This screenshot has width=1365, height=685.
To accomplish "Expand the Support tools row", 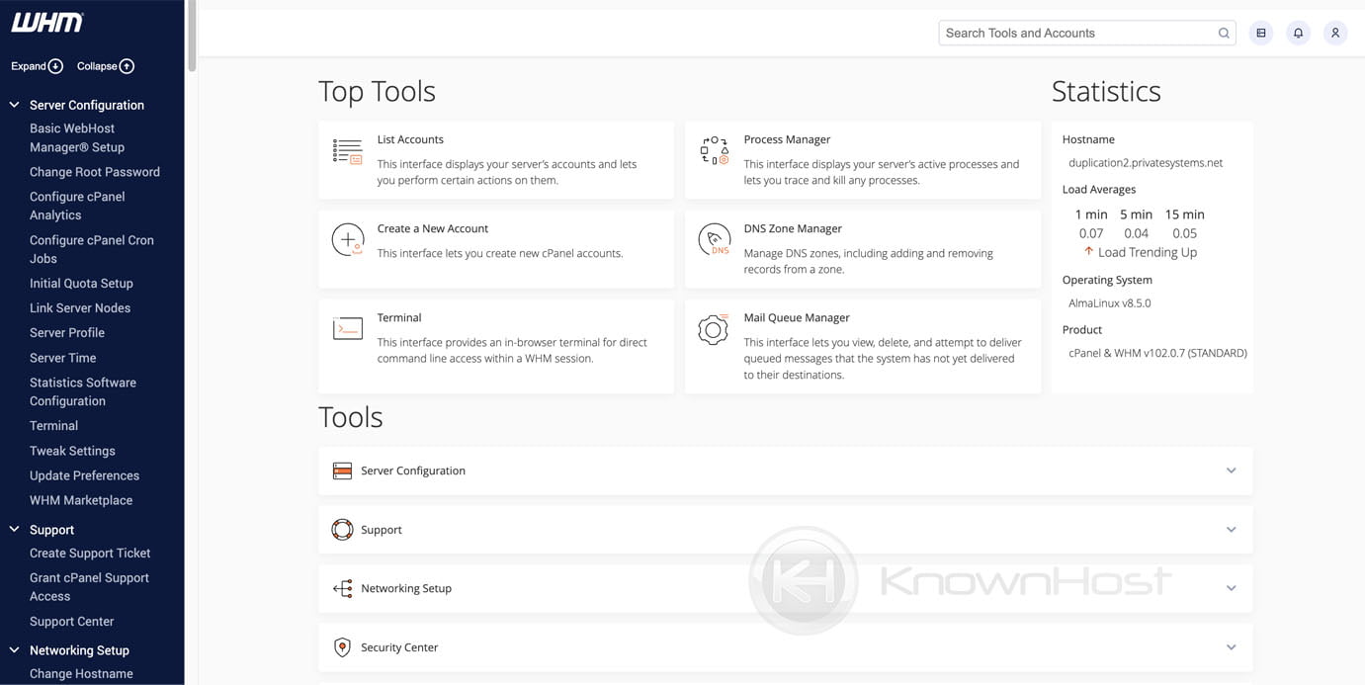I will (x=1231, y=530).
